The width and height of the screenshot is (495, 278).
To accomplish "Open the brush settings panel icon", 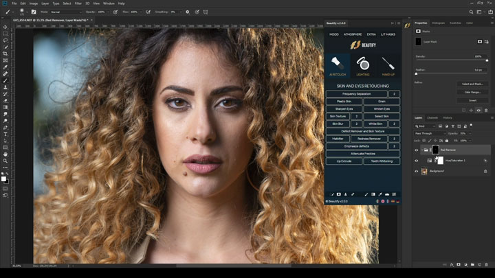I will point(34,12).
